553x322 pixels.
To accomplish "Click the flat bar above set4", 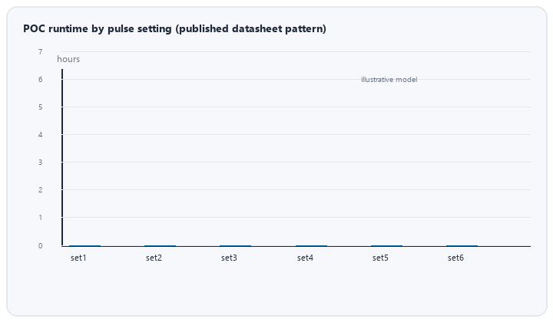I will 311,245.
